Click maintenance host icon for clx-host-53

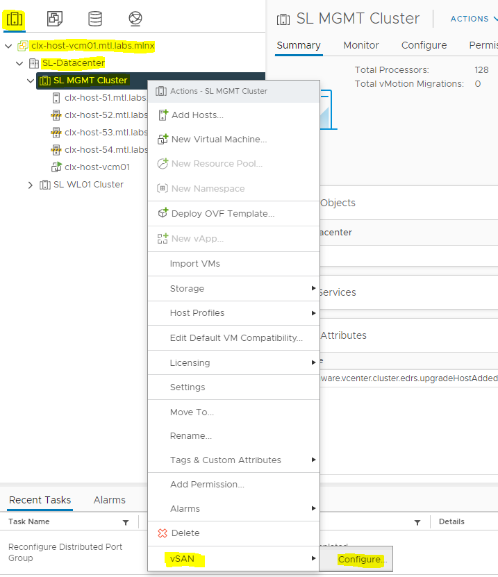[56, 133]
